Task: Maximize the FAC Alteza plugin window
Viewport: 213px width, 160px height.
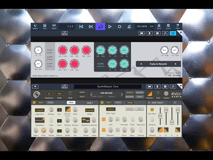Action: [142, 33]
